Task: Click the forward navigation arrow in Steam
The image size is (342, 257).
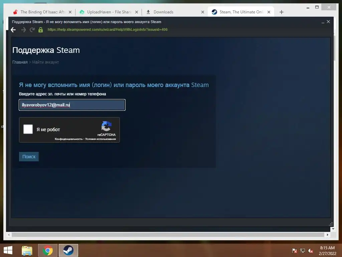Action: click(23, 30)
